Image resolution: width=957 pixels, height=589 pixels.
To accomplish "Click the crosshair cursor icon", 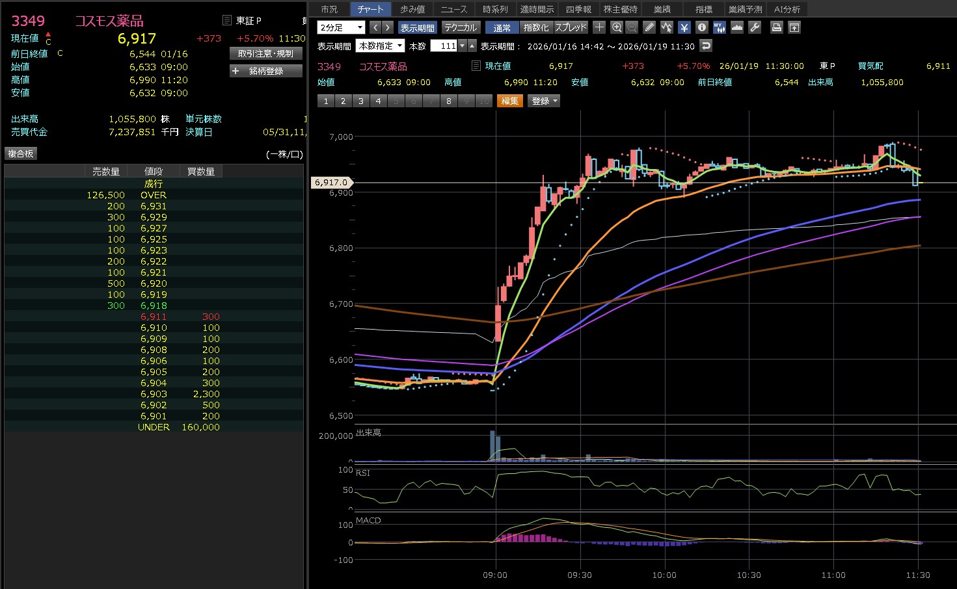I will coord(599,27).
